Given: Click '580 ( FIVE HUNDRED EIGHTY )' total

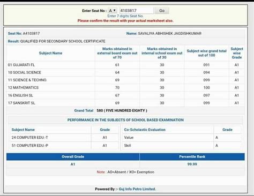Looking at the screenshot, I should point(122,110).
